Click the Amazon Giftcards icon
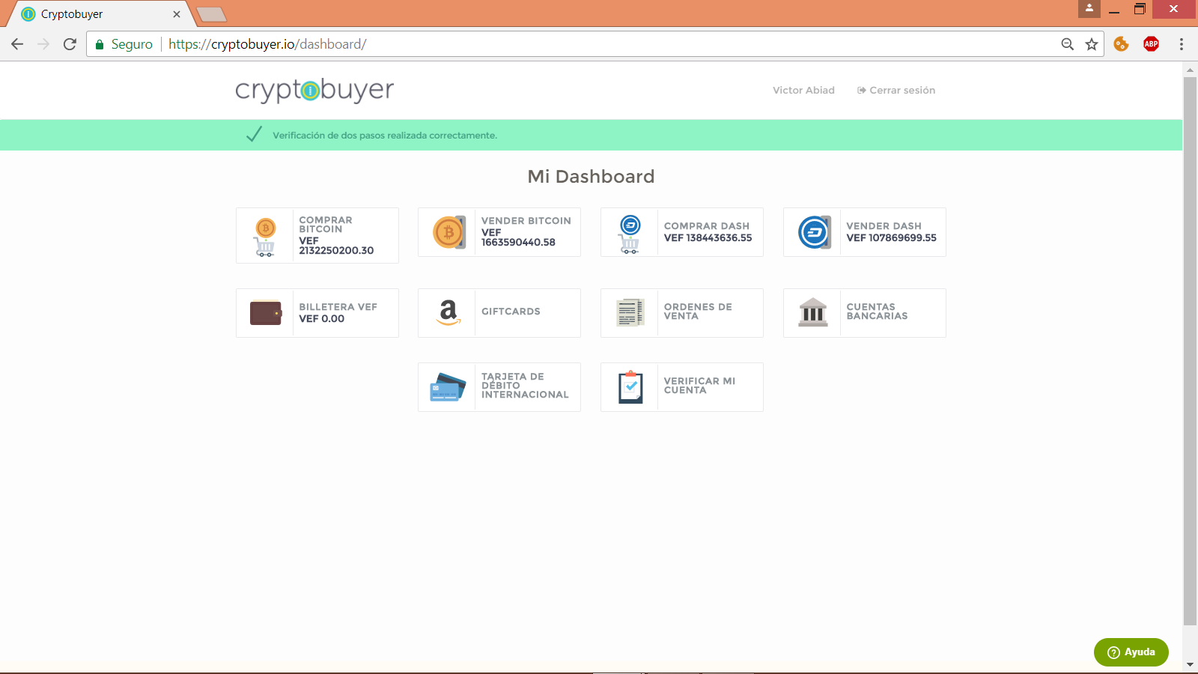Viewport: 1198px width, 674px height. point(448,312)
